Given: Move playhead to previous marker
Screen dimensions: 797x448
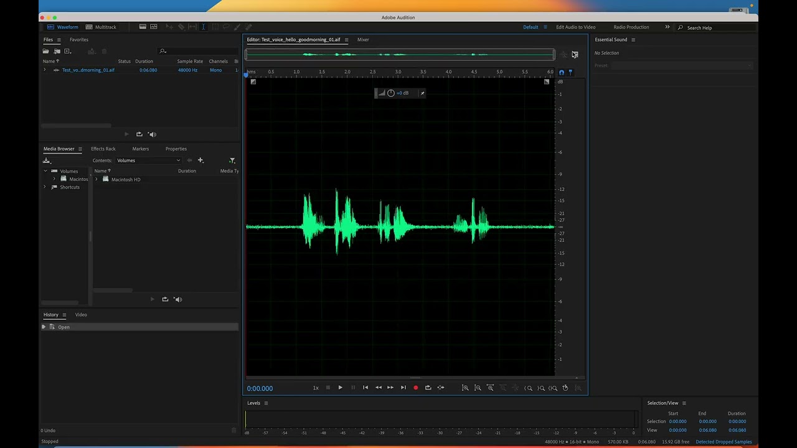Looking at the screenshot, I should pyautogui.click(x=365, y=388).
